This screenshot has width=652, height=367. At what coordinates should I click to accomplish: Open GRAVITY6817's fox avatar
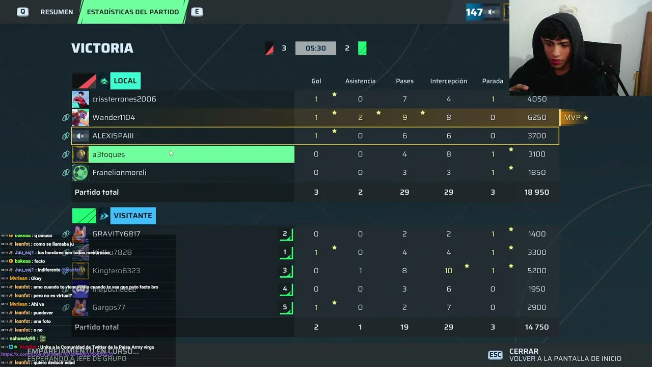point(80,234)
